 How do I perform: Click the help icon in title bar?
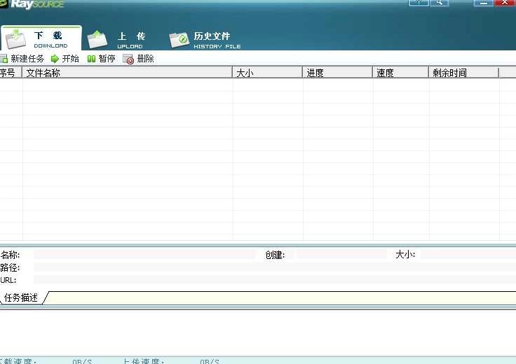point(419,3)
